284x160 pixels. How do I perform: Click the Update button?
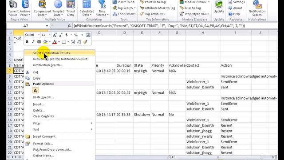pyautogui.click(x=219, y=7)
